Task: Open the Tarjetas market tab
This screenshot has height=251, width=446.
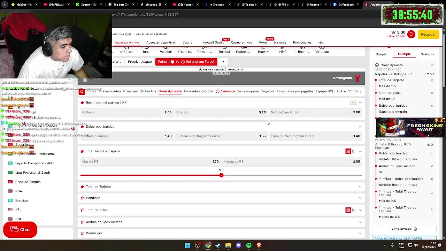Action: (x=268, y=91)
